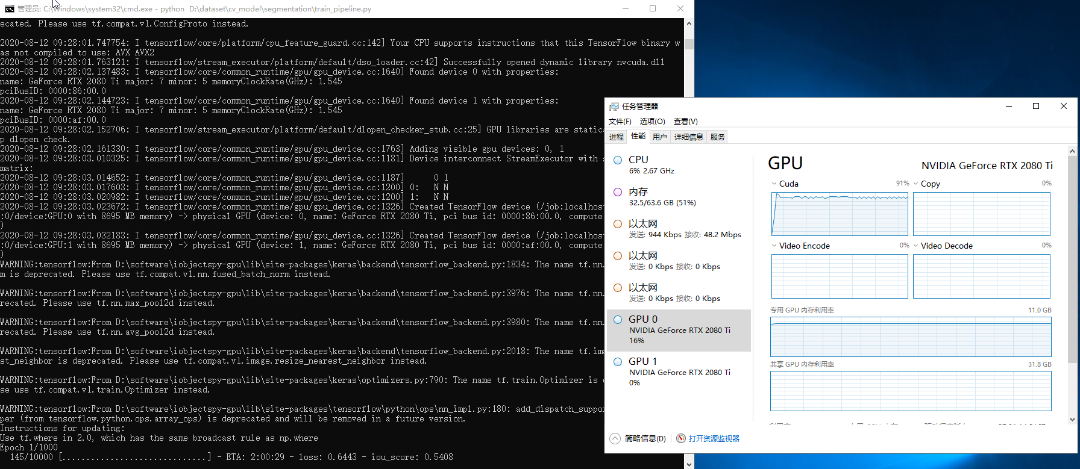
Task: Click the Task Manager title bar icon
Action: pyautogui.click(x=614, y=107)
